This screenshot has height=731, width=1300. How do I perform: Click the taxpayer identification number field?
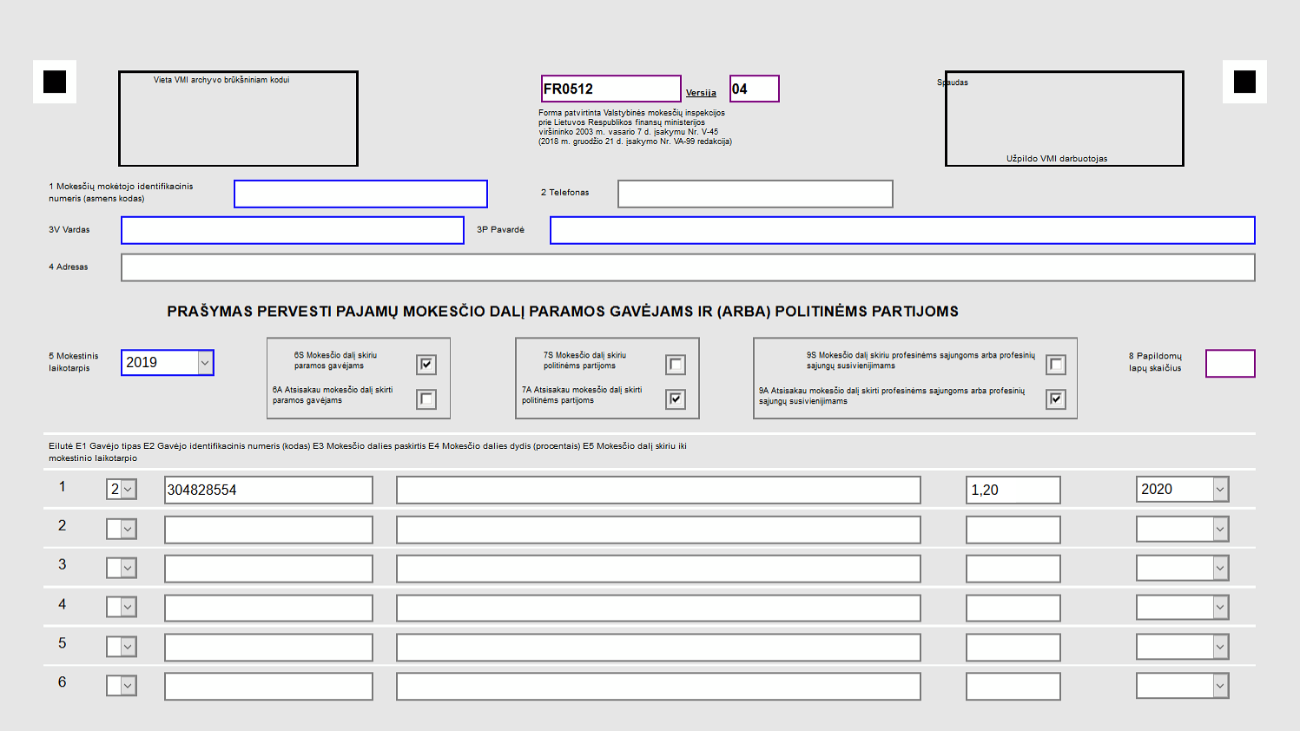(x=360, y=194)
